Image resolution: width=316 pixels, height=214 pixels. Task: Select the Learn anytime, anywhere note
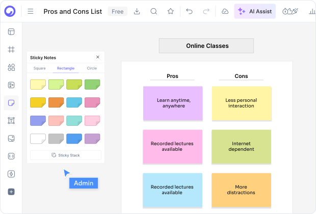173,103
